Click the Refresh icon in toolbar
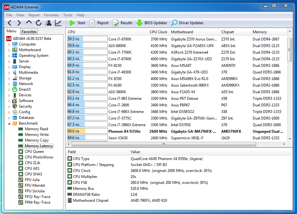Viewport: 297px width, 214px height. coord(39,23)
